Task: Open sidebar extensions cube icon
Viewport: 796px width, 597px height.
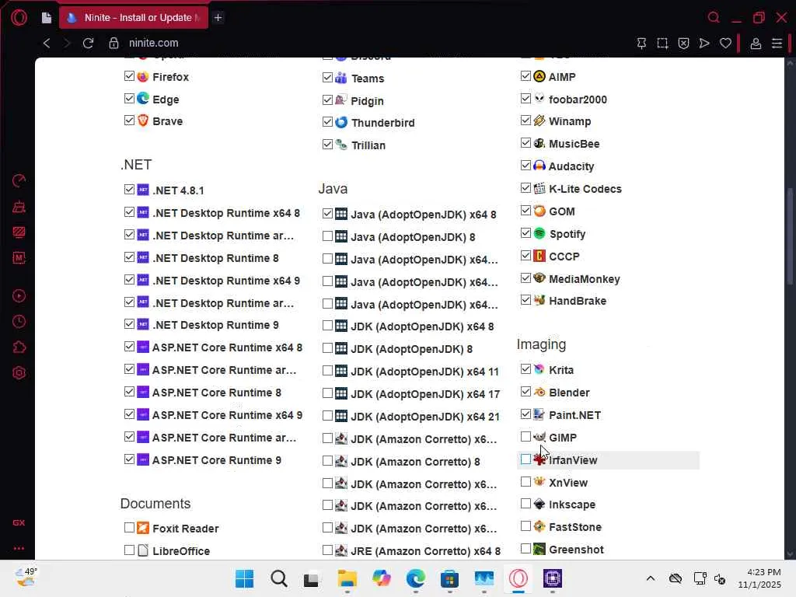Action: click(x=19, y=347)
